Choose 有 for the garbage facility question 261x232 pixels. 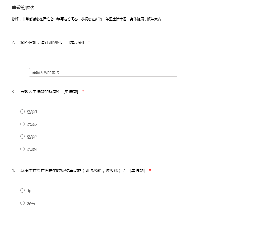[22, 191]
